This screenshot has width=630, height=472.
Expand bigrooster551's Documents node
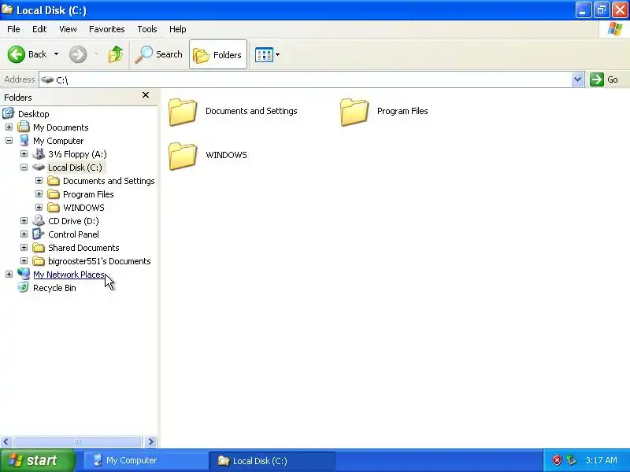coord(24,261)
